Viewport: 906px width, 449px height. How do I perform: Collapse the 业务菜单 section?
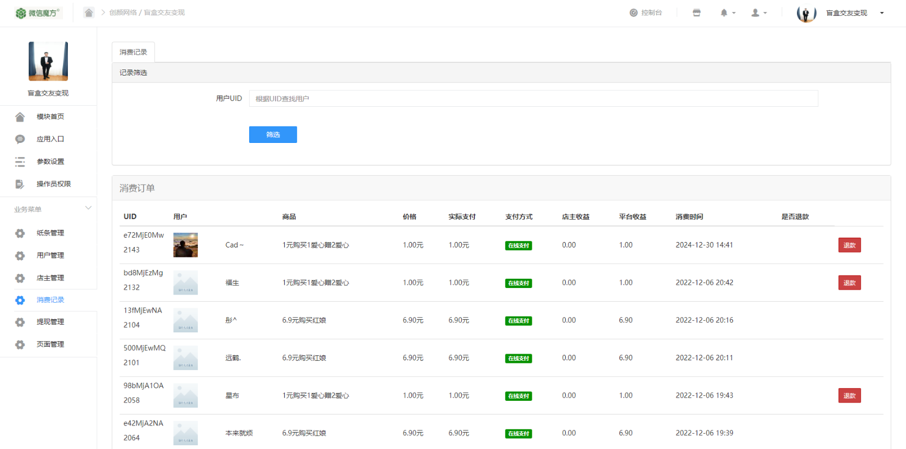[x=88, y=209]
